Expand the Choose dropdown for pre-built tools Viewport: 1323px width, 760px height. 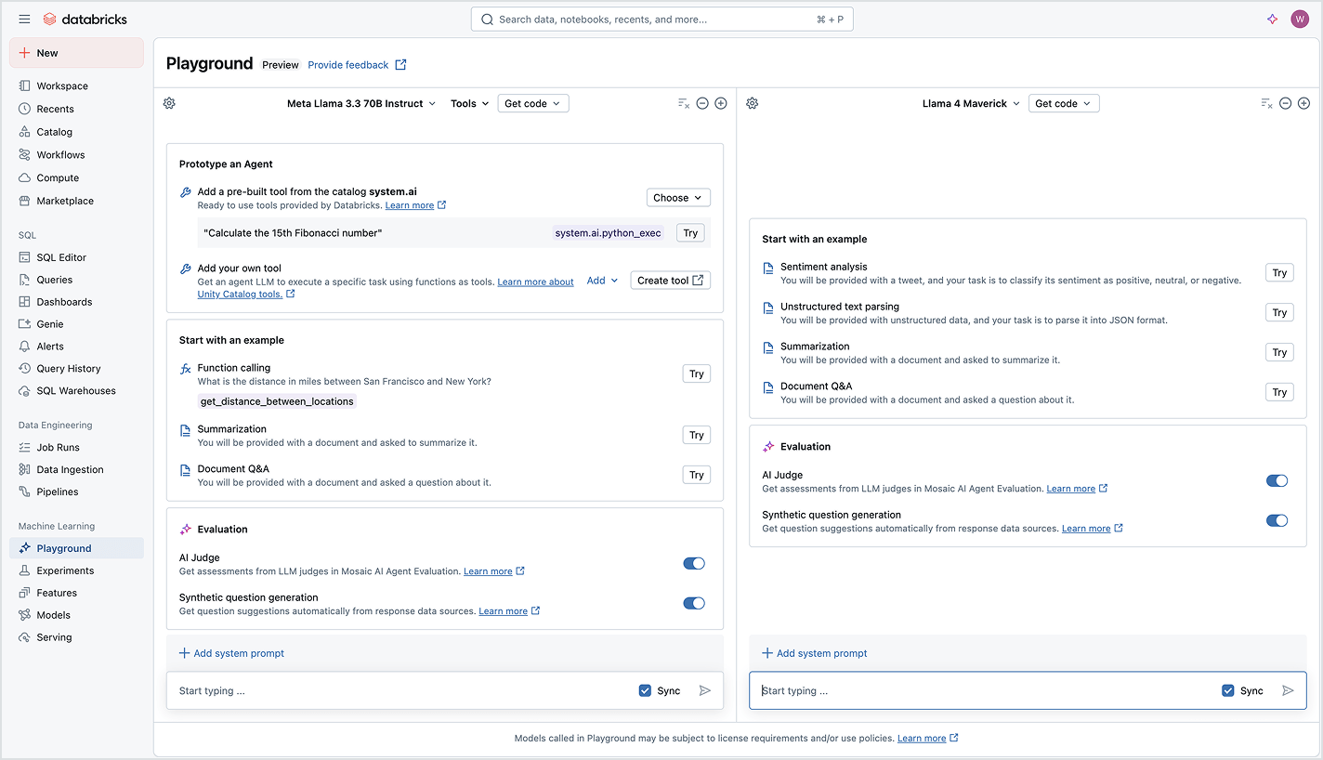[677, 198]
